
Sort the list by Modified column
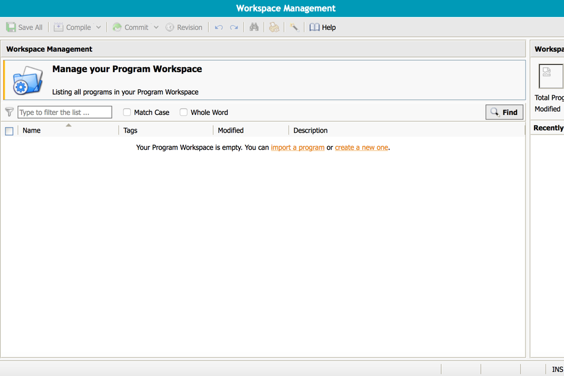[231, 130]
